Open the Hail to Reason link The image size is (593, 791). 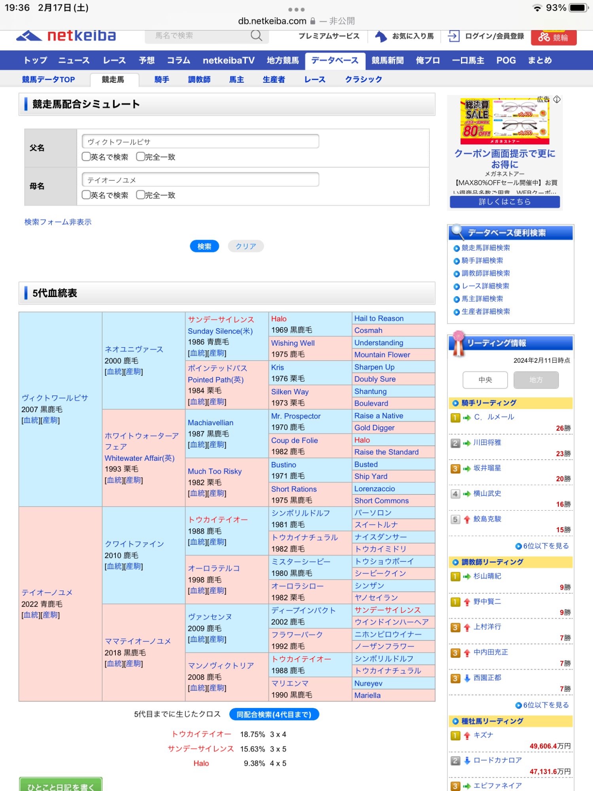379,318
